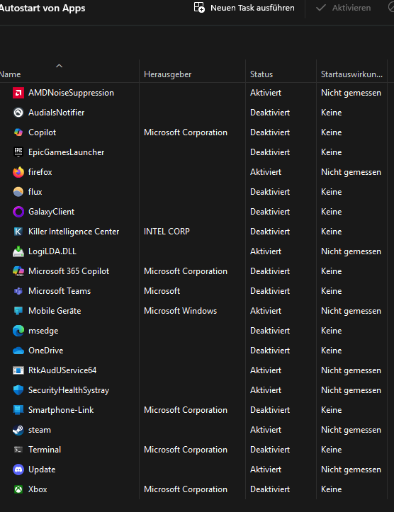Select the Microsoft Teams entry name
This screenshot has height=512, width=394.
click(x=60, y=291)
